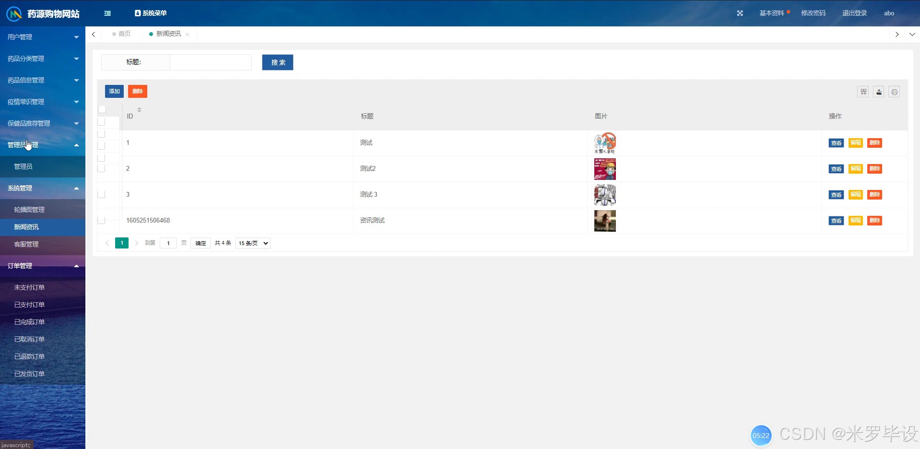Collapse 系统管理 sidebar menu
920x449 pixels.
tap(43, 188)
